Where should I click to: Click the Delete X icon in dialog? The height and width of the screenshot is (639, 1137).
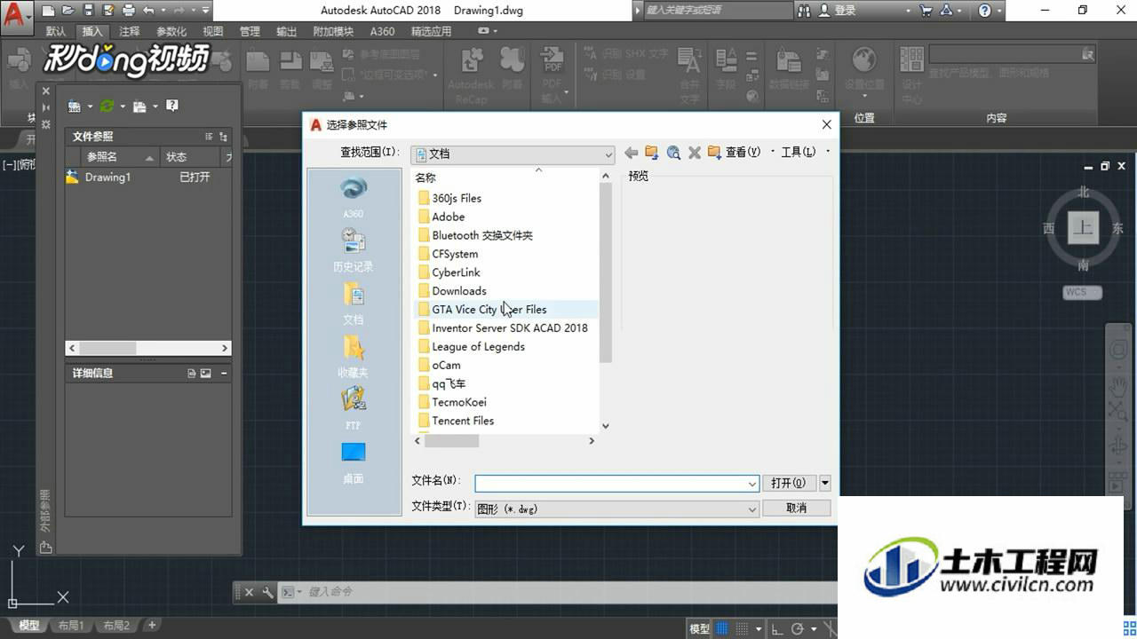pos(695,153)
